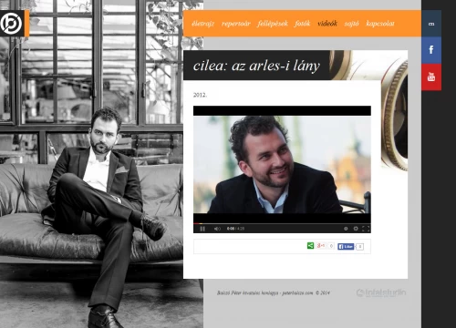Enter fullscreen video mode
The image size is (456, 328).
click(366, 229)
